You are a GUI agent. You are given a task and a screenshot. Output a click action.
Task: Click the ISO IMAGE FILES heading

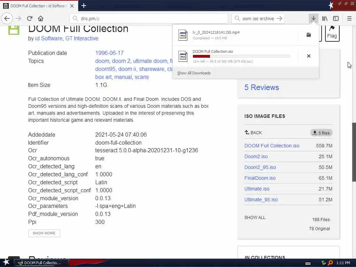[265, 116]
